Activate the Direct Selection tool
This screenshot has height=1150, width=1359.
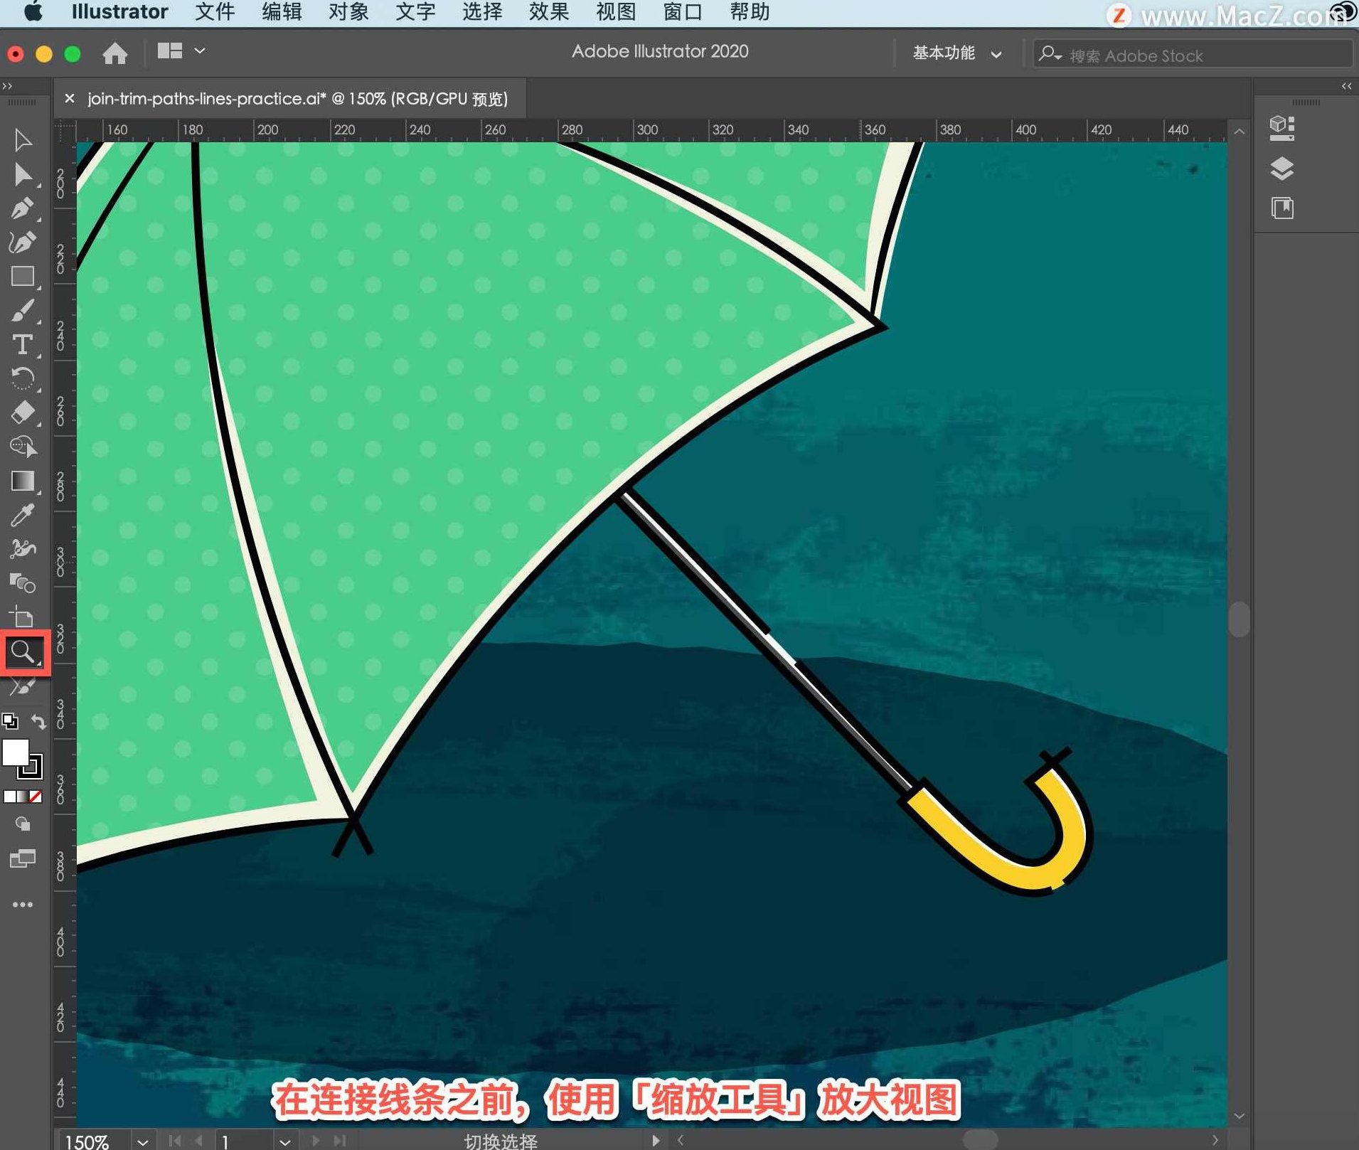[22, 174]
